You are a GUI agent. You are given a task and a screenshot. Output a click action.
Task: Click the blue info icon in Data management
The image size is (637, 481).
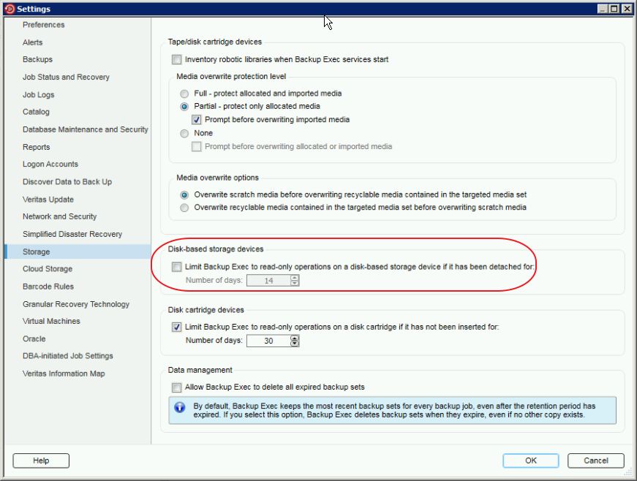[x=180, y=407]
